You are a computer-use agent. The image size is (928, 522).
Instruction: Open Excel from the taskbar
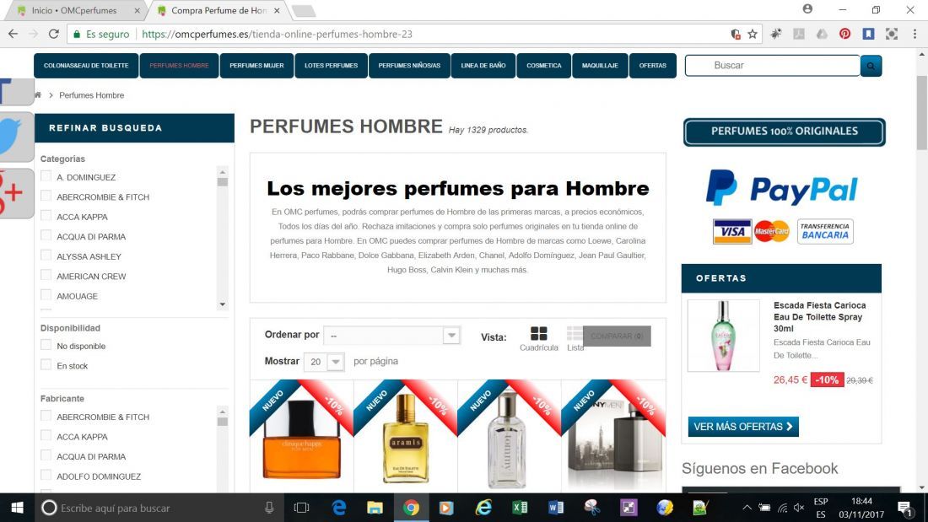pyautogui.click(x=520, y=508)
